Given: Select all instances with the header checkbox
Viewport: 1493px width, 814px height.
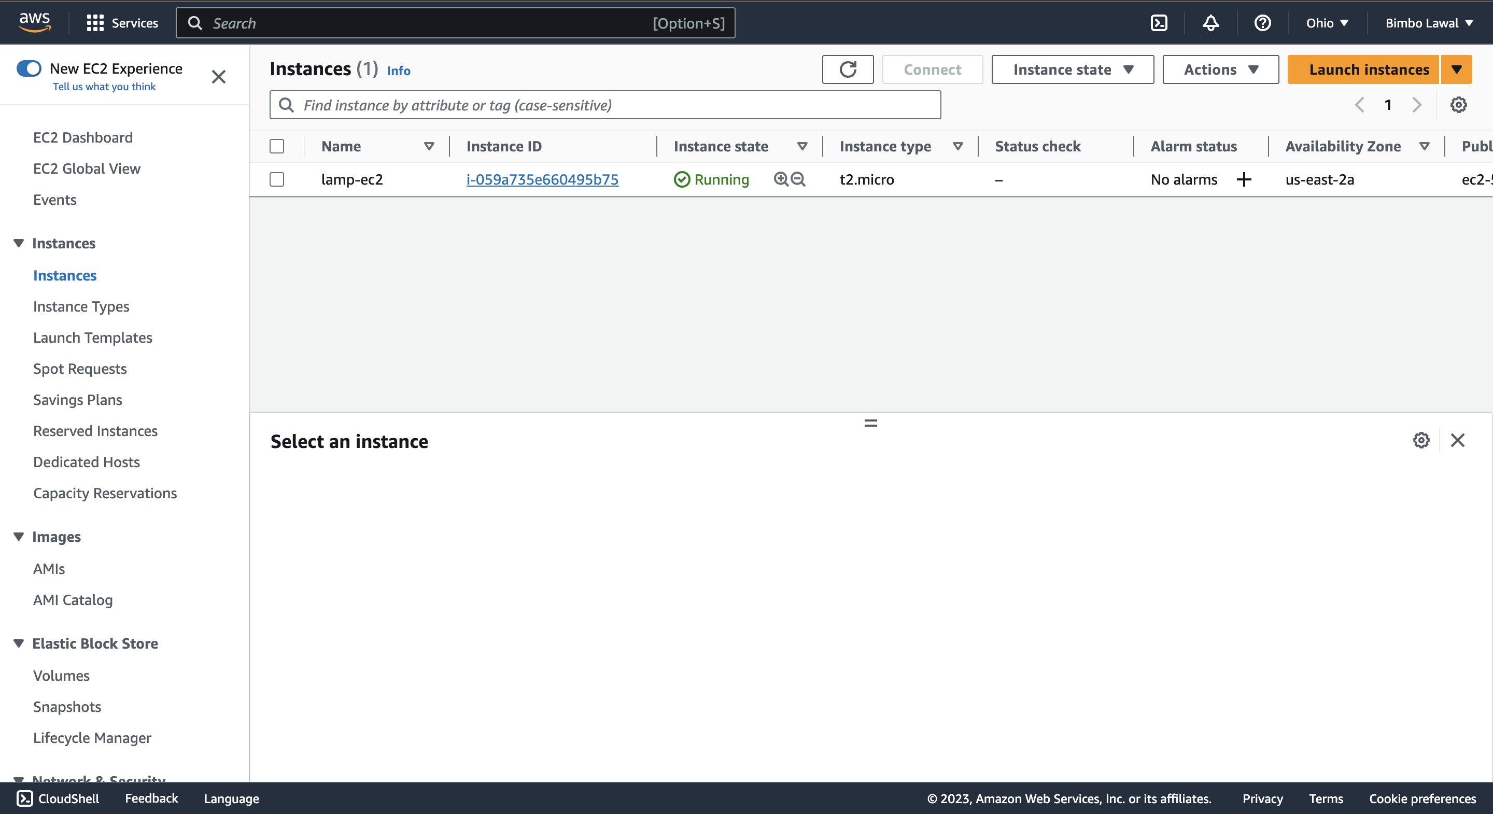Looking at the screenshot, I should 276,146.
